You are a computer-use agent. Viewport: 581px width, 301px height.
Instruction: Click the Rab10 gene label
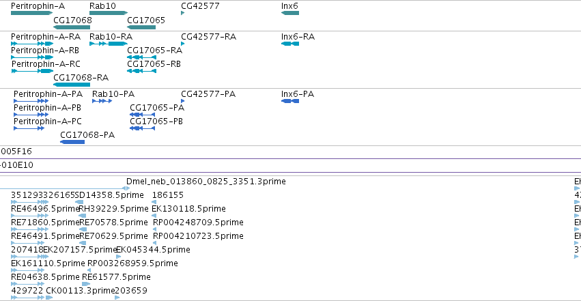pyautogui.click(x=102, y=6)
